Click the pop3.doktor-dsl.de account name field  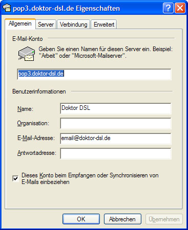[x=94, y=74]
